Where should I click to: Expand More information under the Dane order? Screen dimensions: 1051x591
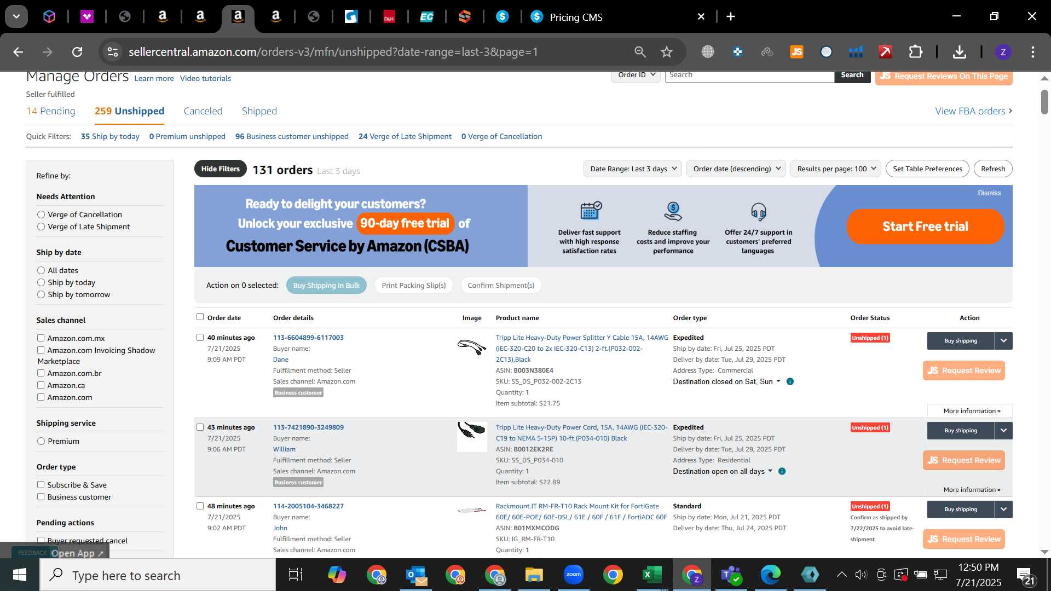(971, 411)
